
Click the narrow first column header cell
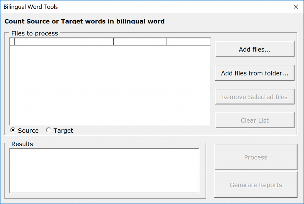pos(12,42)
